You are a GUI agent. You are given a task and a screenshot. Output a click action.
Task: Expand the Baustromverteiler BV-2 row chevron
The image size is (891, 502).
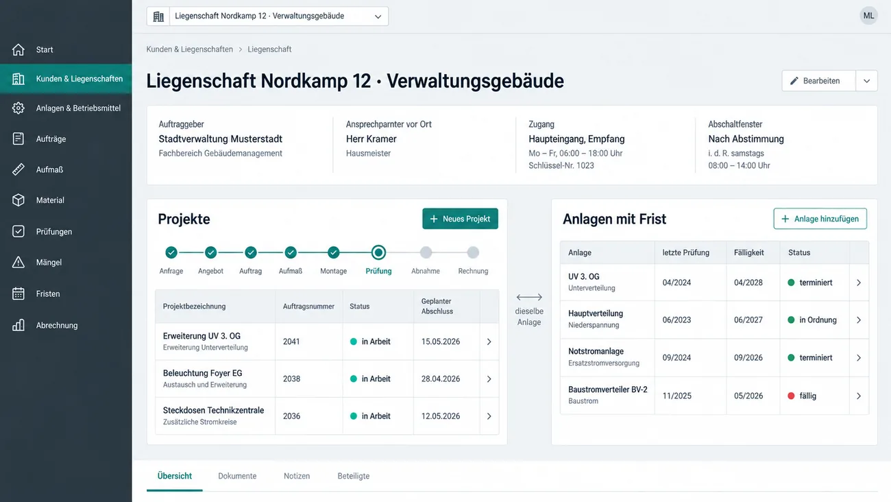859,396
